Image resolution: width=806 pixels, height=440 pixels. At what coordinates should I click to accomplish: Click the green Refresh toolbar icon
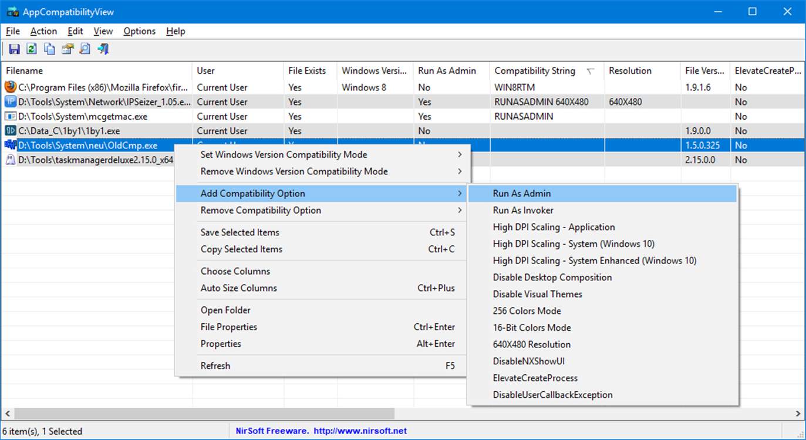point(32,49)
